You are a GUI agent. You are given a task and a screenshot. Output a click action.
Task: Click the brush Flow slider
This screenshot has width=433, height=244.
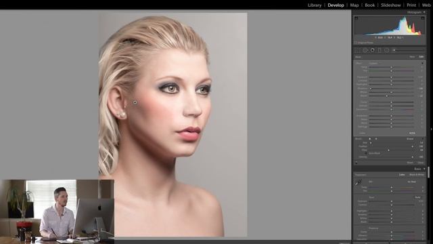[x=391, y=150]
